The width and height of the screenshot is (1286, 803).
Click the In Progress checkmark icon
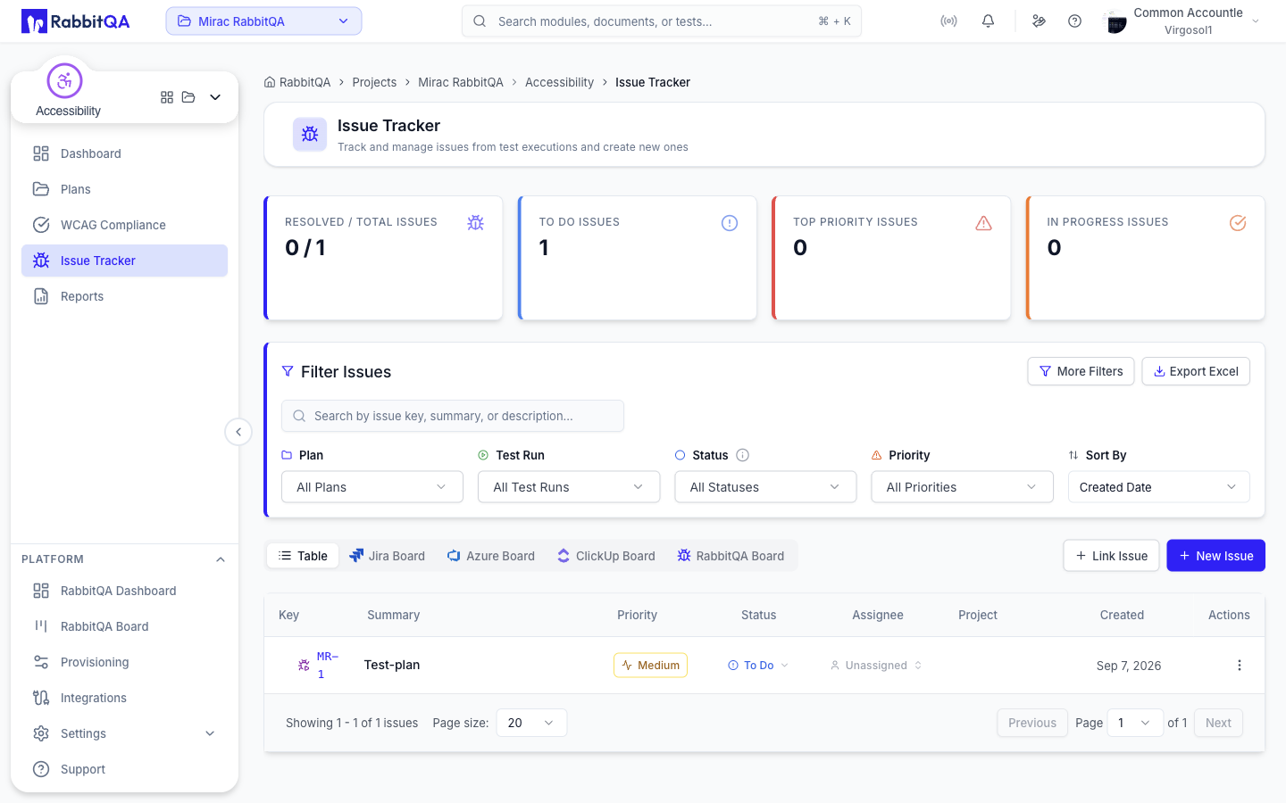(1238, 223)
